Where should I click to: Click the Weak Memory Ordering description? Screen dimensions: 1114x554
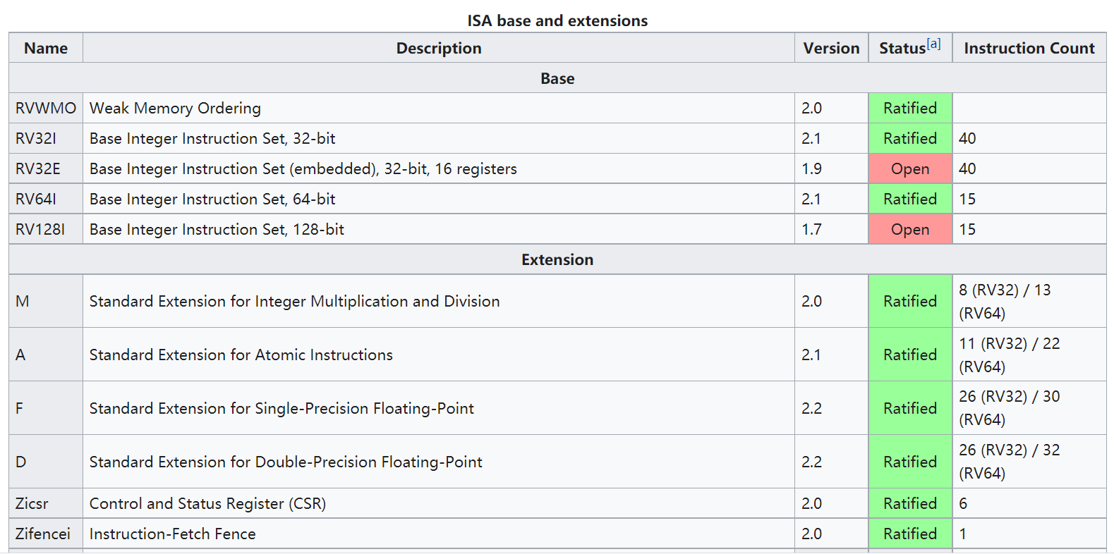coord(175,109)
